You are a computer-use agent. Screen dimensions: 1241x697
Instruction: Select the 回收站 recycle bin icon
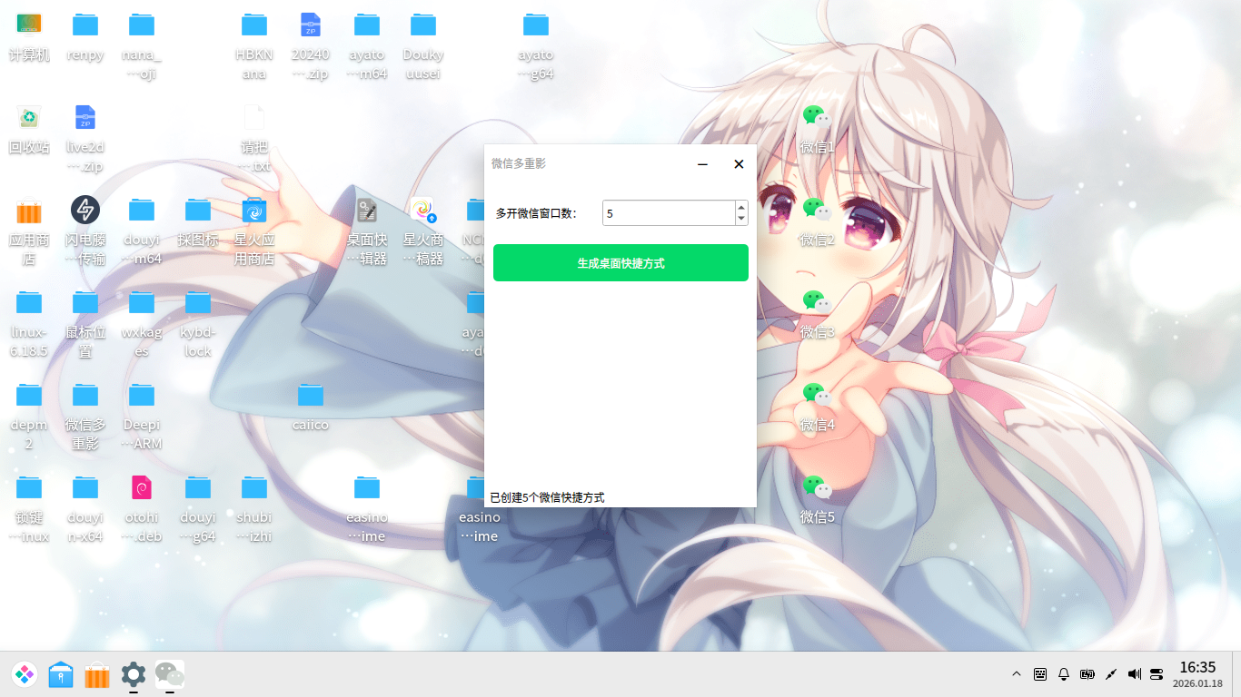tap(29, 129)
